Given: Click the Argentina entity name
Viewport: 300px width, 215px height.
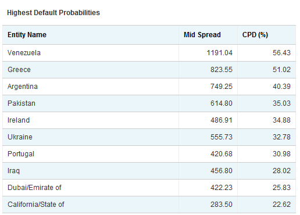Looking at the screenshot, I should 23,87.
